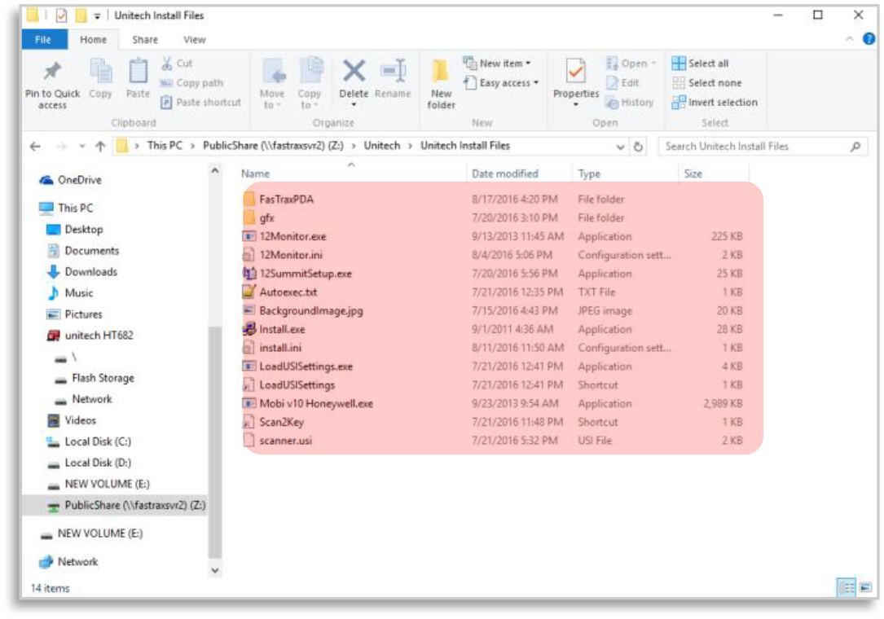Open the Help question mark icon

869,39
